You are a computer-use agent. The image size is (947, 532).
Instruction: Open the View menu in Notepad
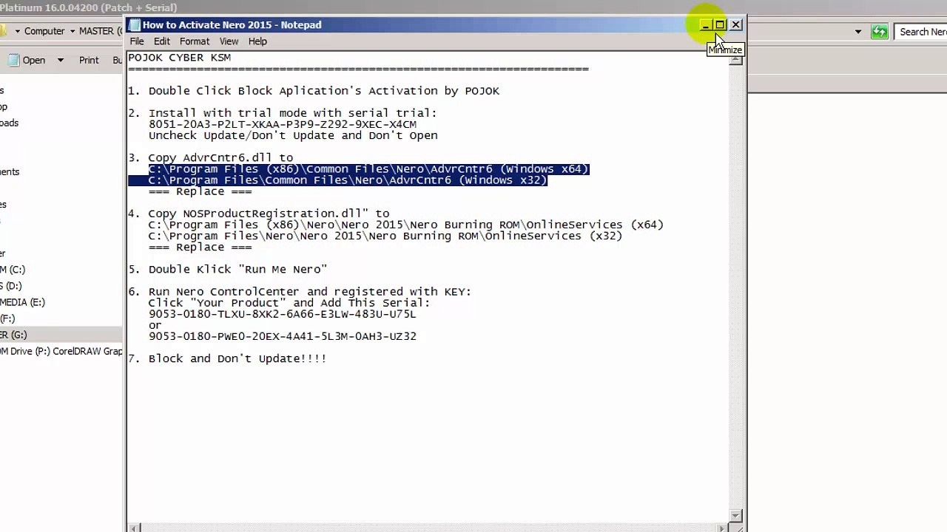coord(229,41)
